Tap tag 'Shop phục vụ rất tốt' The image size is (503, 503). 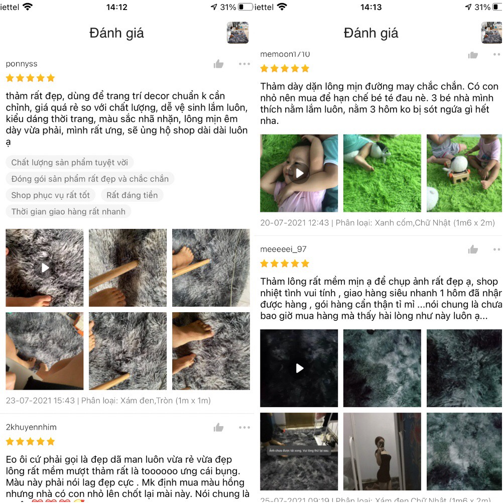(50, 195)
